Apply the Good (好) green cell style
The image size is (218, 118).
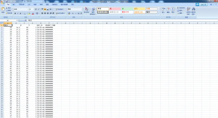(127, 9)
